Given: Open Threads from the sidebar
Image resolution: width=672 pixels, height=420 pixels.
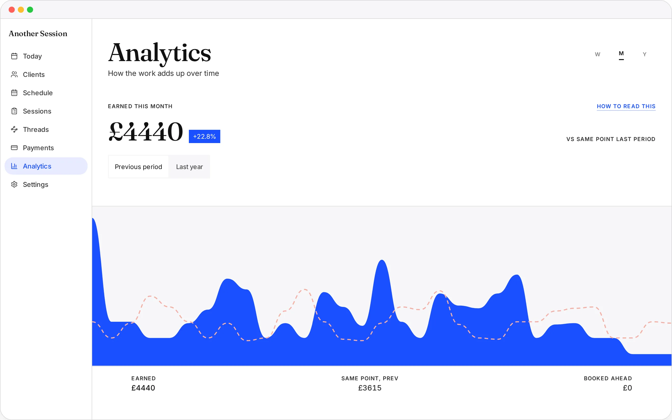Looking at the screenshot, I should [46, 130].
